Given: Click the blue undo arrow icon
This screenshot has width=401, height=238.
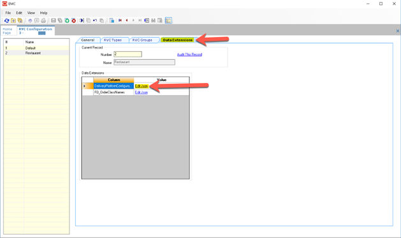Looking at the screenshot, I should click(95, 20).
